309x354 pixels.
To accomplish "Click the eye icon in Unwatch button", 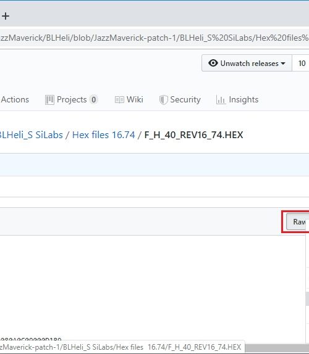I will pyautogui.click(x=213, y=63).
